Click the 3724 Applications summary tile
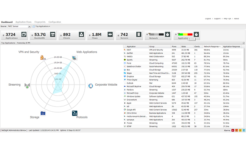Viewport: 246px width, 151px height. point(14,35)
